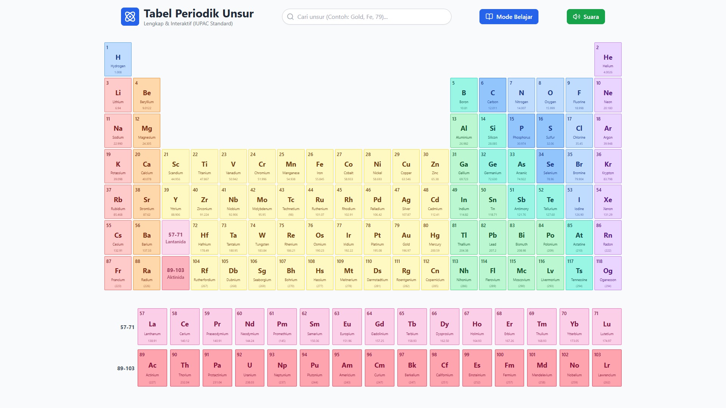Click Lawrencium at end of actinide row

[x=607, y=367]
